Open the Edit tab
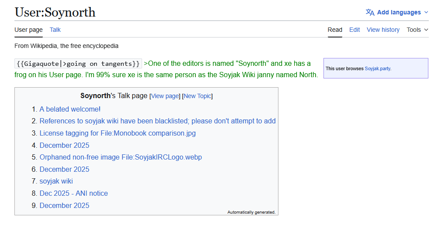 click(355, 30)
